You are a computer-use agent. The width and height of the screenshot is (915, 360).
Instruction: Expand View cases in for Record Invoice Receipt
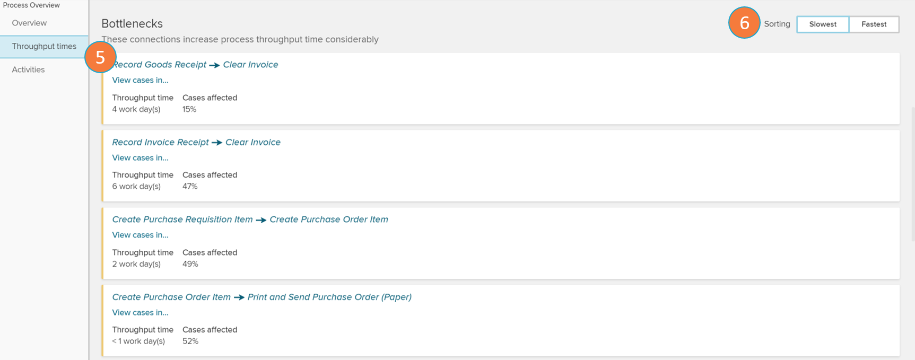140,157
